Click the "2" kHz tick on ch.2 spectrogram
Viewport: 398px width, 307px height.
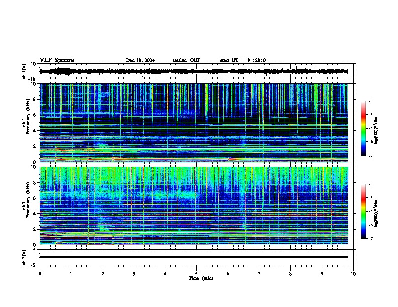tap(35, 229)
